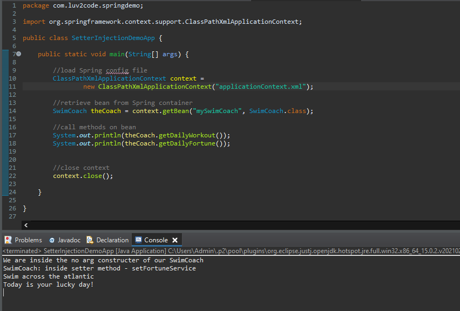This screenshot has width=460, height=311.
Task: Click the theCoach variable on line 14
Action: coord(106,111)
